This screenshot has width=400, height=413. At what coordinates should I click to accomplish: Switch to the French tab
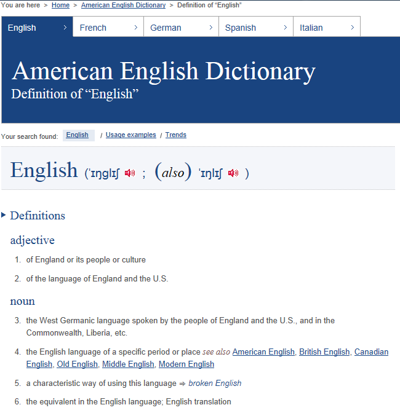pos(108,28)
